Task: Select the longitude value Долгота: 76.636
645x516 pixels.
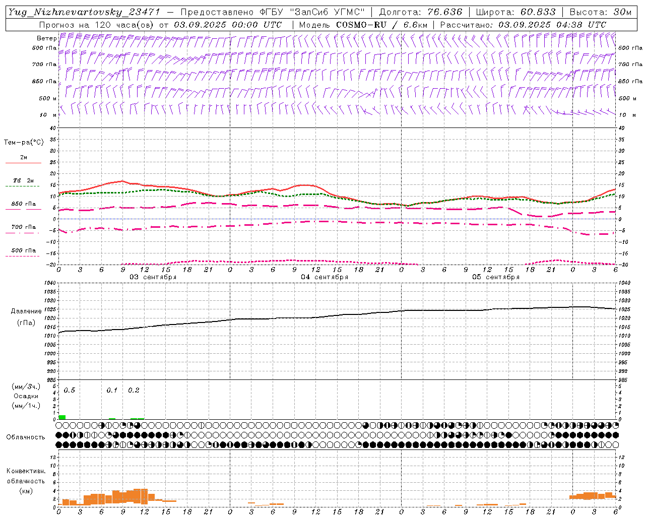Action: (x=420, y=12)
